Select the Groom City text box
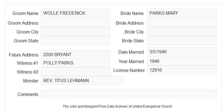Image resolution: width=222 pixels, height=112 pixels. [76, 32]
